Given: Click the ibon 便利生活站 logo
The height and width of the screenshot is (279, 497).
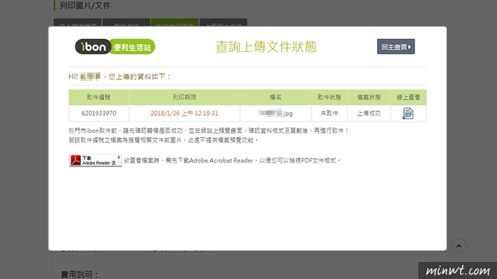Looking at the screenshot, I should pos(115,47).
